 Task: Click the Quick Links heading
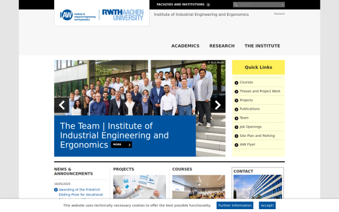tap(258, 67)
